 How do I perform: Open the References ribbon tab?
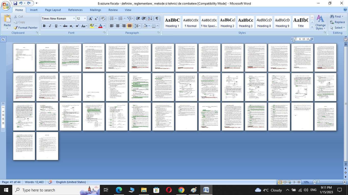click(x=75, y=10)
